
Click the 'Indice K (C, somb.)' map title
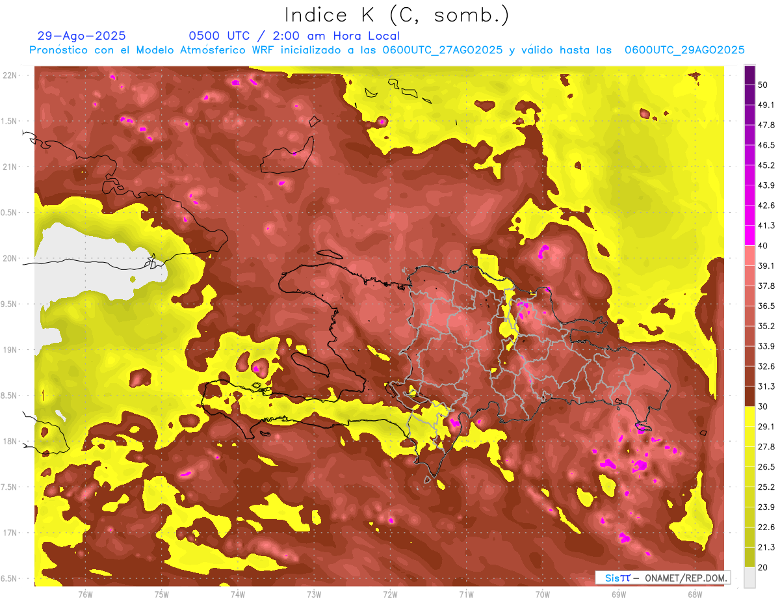coord(396,16)
